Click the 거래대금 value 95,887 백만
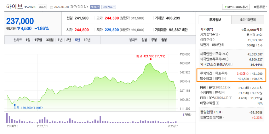 pos(178,30)
